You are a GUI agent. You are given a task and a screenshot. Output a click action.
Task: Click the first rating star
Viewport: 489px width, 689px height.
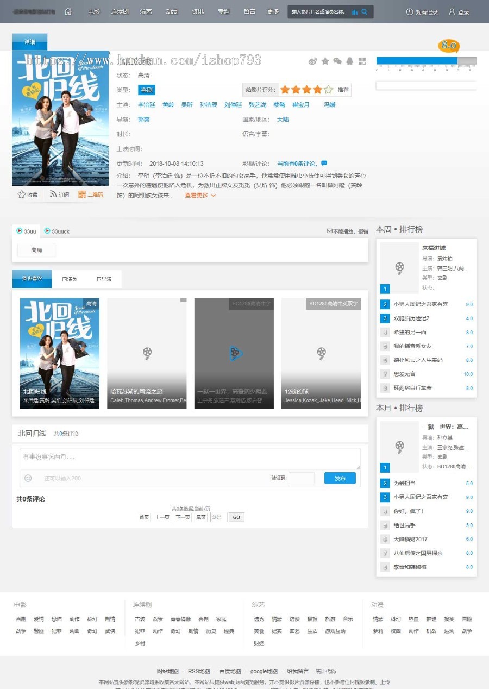(284, 90)
